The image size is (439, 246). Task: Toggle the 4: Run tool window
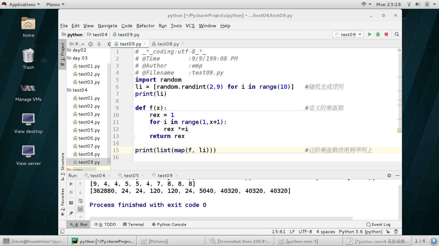click(79, 225)
